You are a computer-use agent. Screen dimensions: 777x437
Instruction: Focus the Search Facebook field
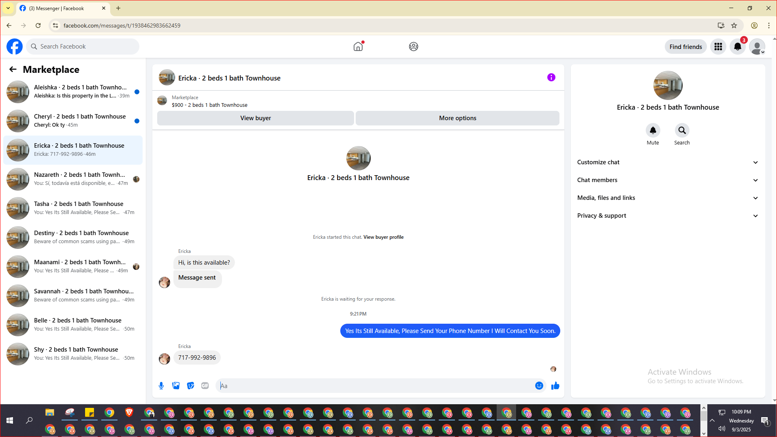point(83,47)
